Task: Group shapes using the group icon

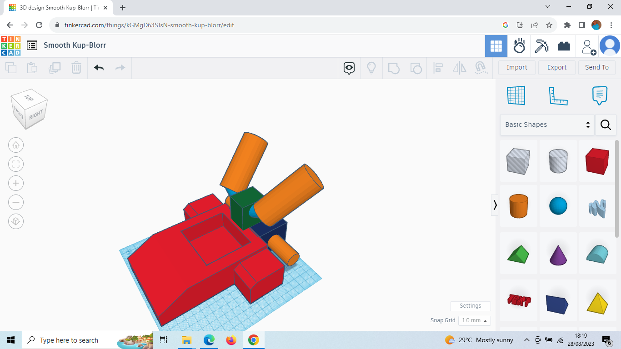Action: [x=394, y=67]
